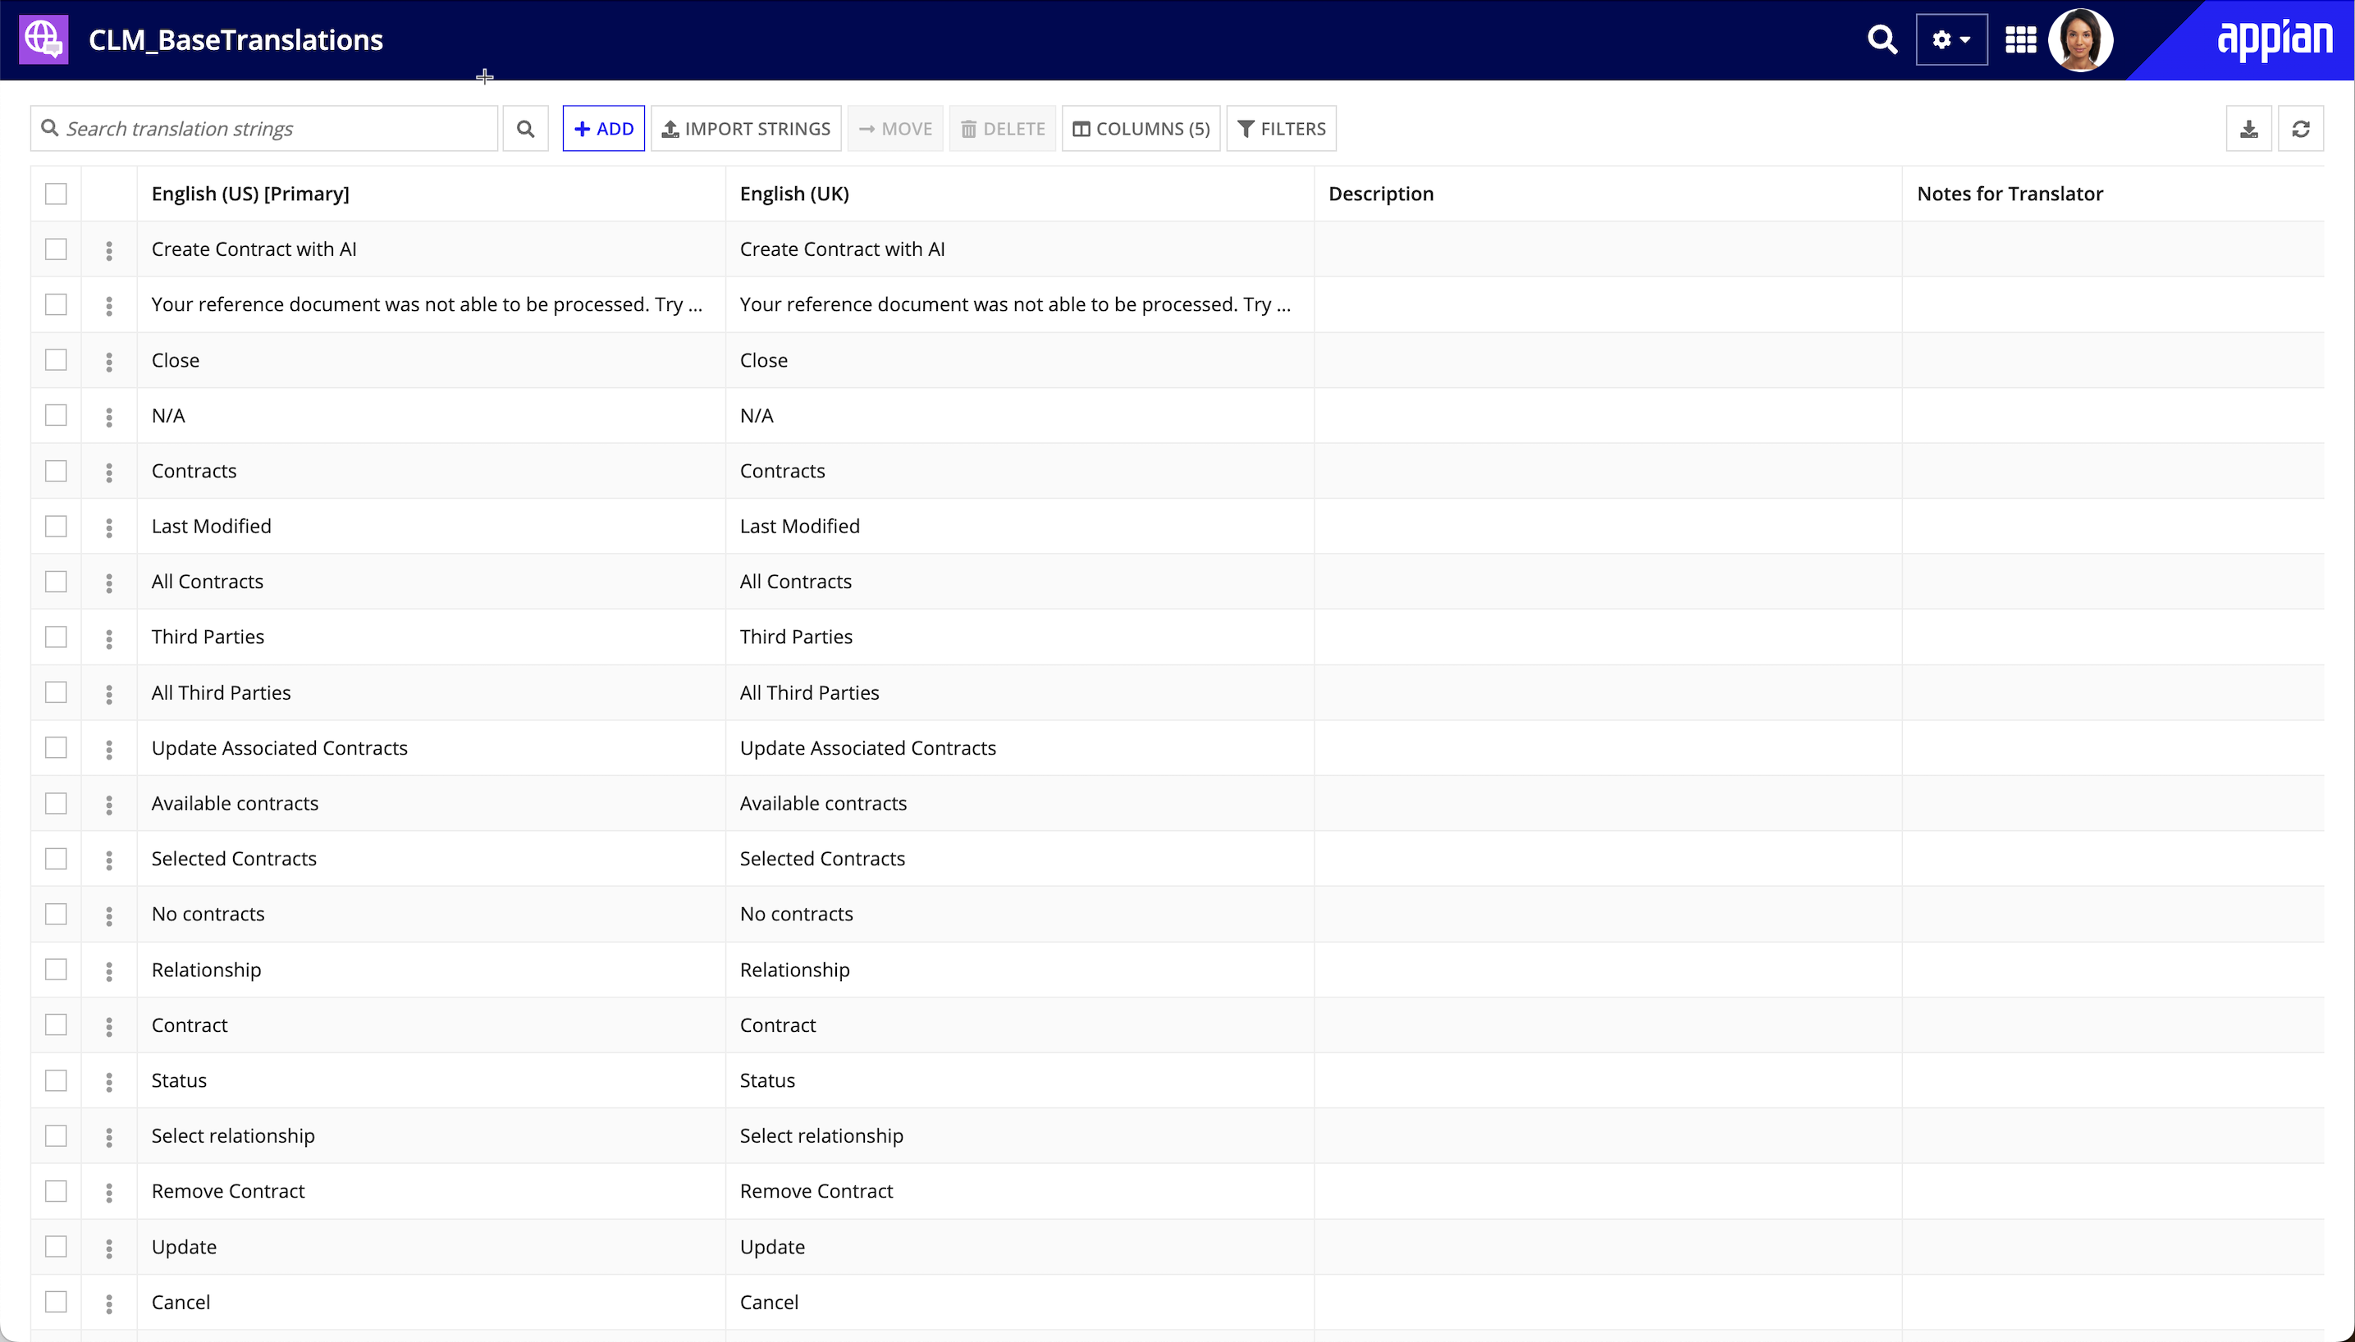
Task: Open options menu for Create Contract with AI
Action: click(109, 251)
